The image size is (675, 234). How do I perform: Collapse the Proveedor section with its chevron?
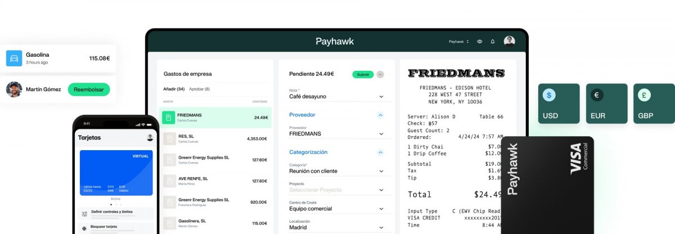pos(380,115)
